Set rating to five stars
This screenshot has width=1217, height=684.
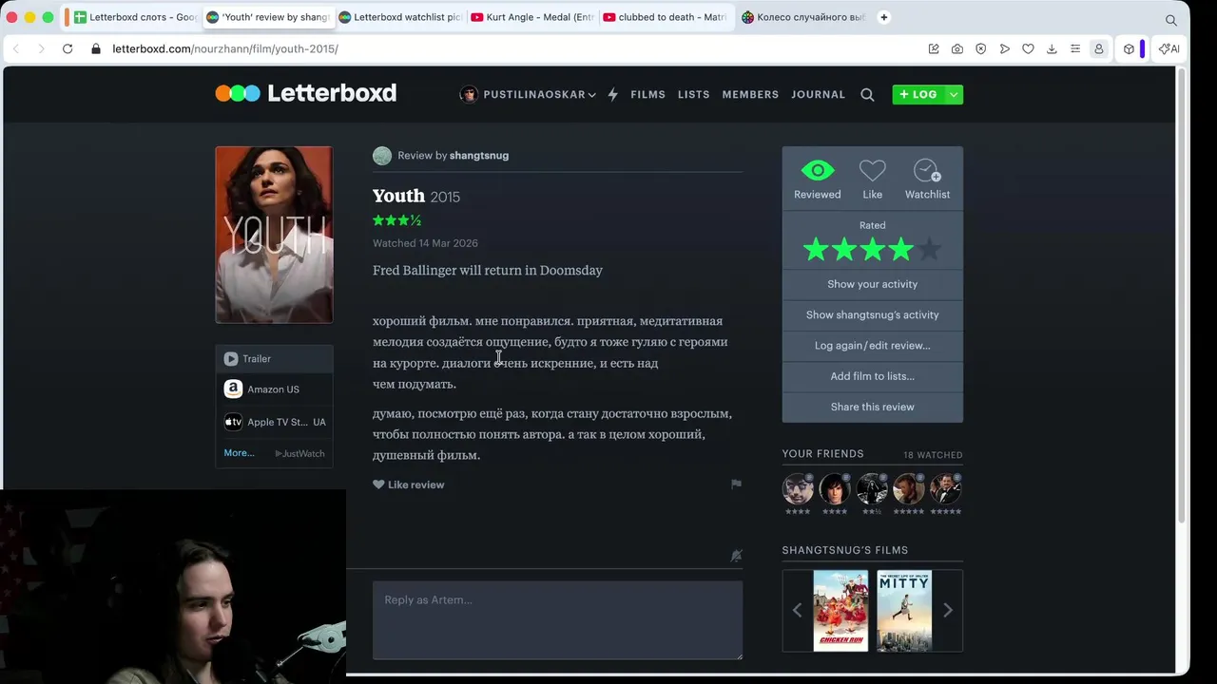(x=929, y=250)
